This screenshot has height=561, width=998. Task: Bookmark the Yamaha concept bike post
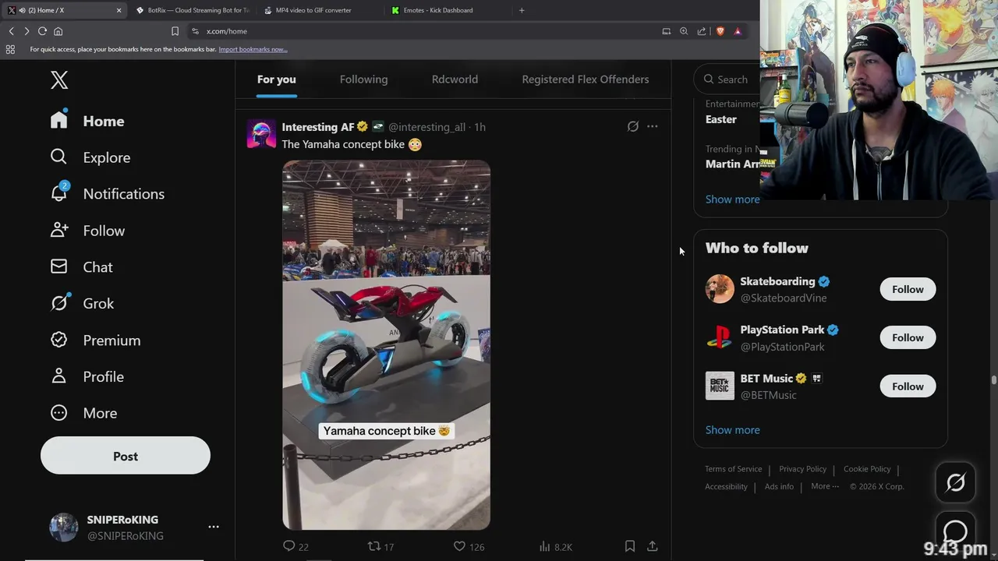630,546
